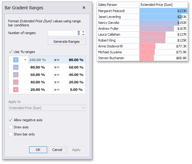
Task: Confirm with the OK button
Action: click(38, 150)
